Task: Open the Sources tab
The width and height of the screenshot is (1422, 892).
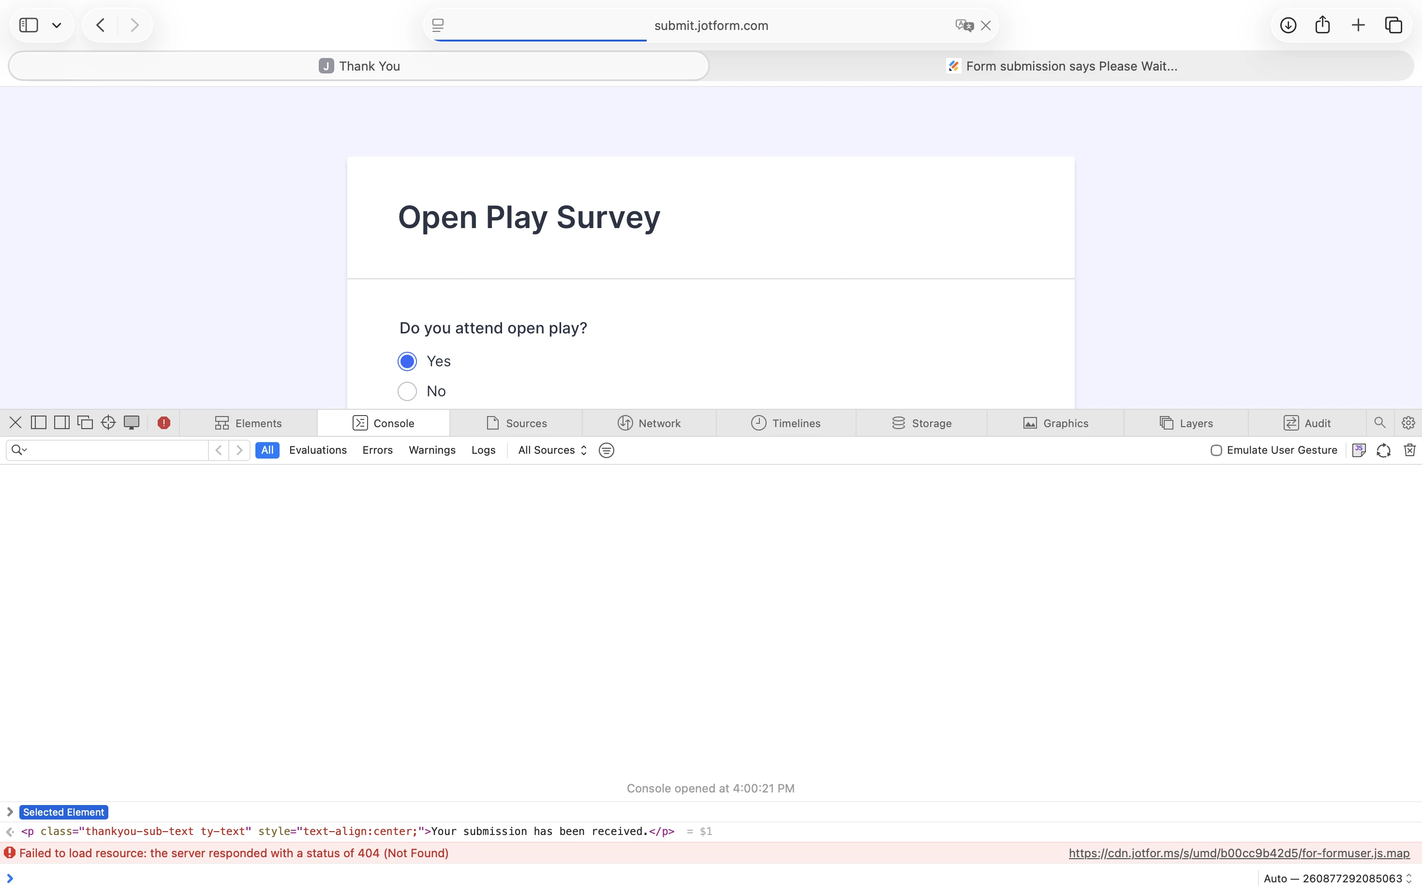Action: 516,423
